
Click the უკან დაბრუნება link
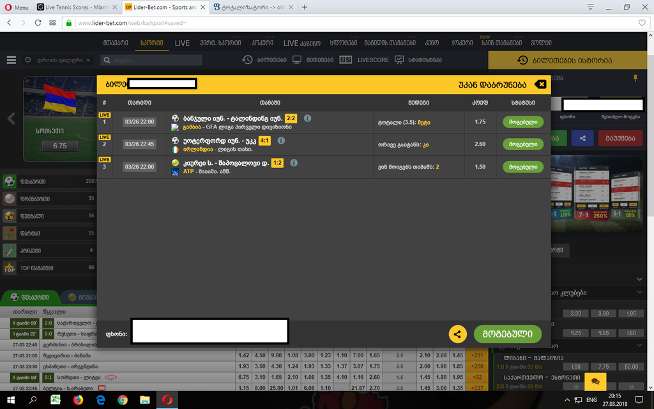(x=492, y=85)
